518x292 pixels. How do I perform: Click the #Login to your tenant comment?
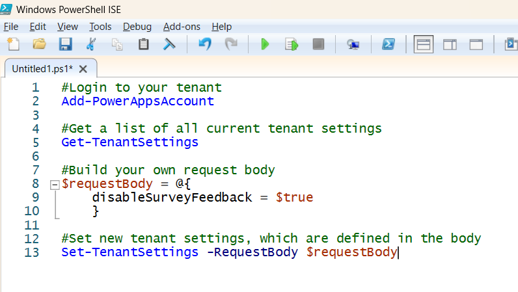pyautogui.click(x=142, y=88)
